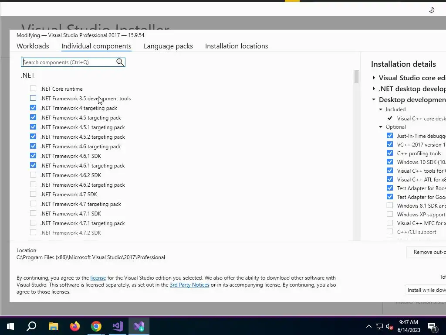The width and height of the screenshot is (446, 335).
Task: Check .NET Core runtime
Action: 33,89
